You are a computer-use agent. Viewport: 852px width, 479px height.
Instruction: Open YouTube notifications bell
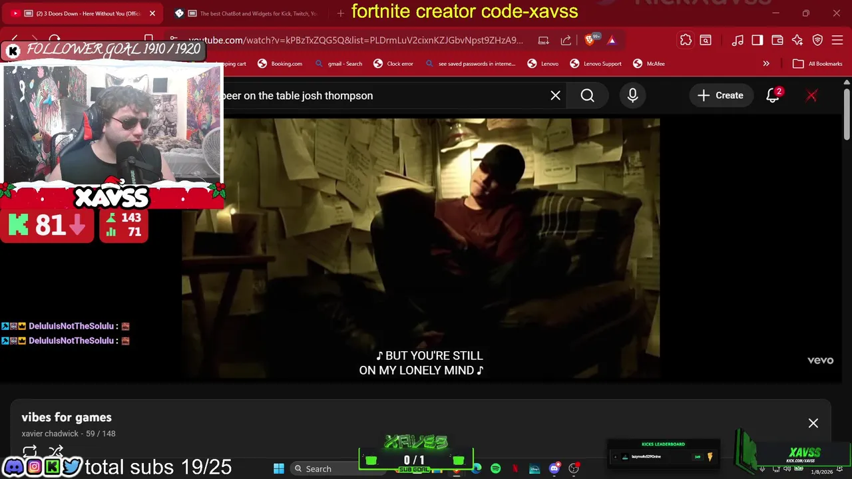773,96
